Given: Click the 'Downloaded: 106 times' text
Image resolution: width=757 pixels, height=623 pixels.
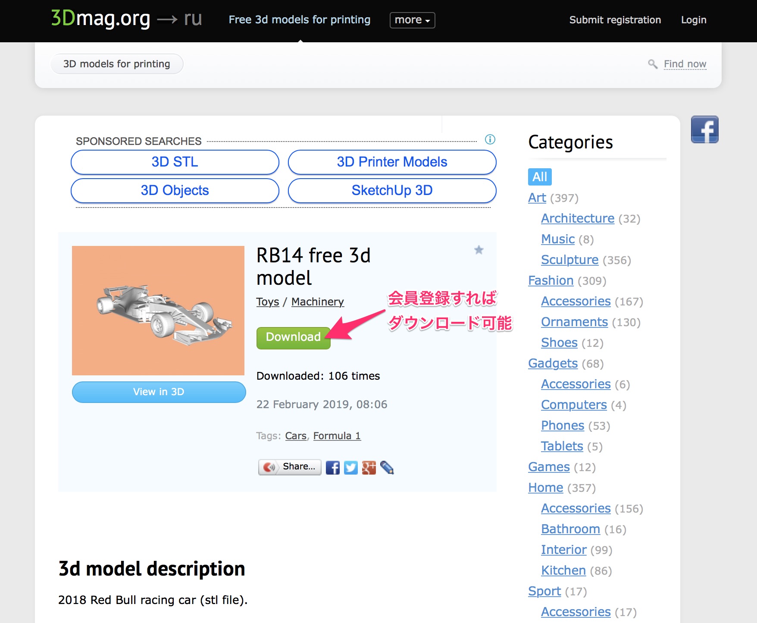Looking at the screenshot, I should [x=318, y=376].
